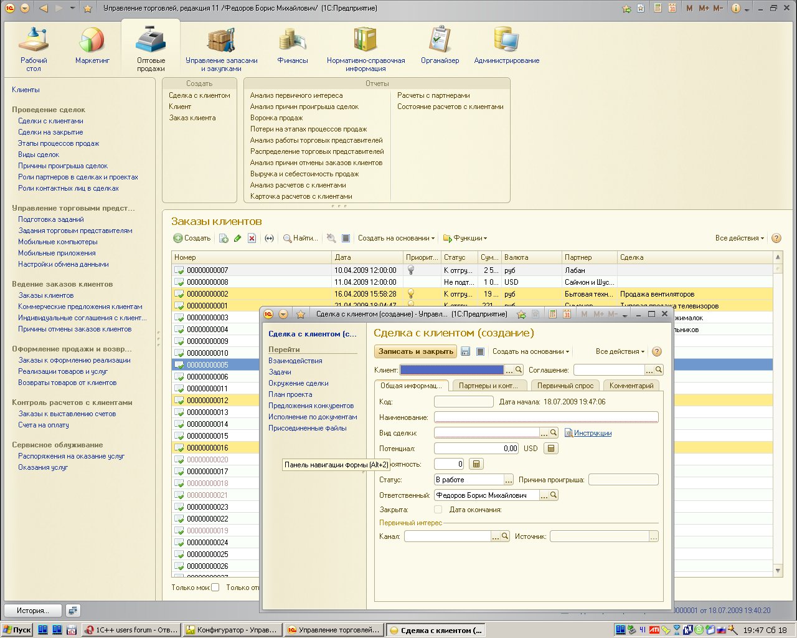Toggle the Только мои checkbox

[215, 587]
